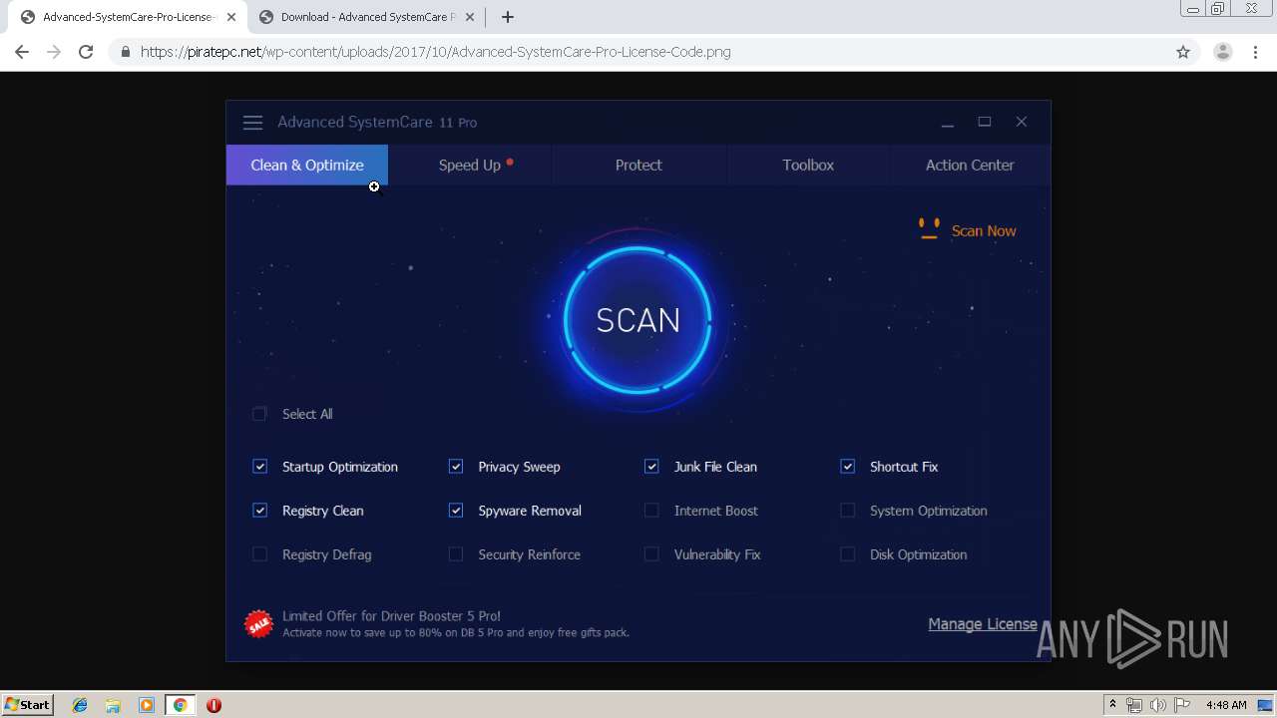The image size is (1277, 718).
Task: Launch Windows Media Player from taskbar
Action: 147,705
